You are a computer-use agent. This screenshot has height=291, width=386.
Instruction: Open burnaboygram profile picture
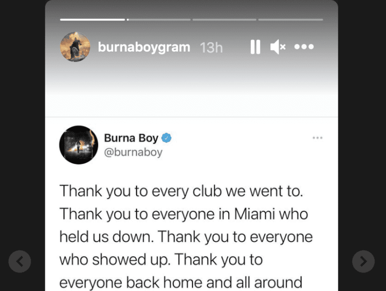75,47
